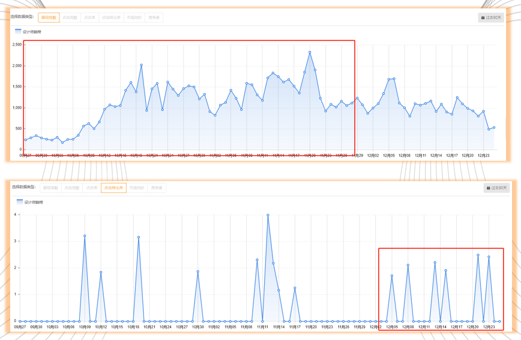This screenshot has width=521, height=340.
Task: Click the 10月30 spike point in bottom chart
Action: click(197, 271)
